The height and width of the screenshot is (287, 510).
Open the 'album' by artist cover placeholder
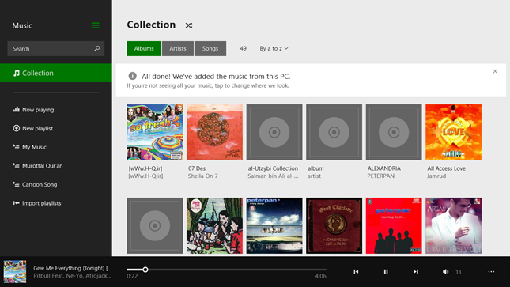tap(334, 132)
